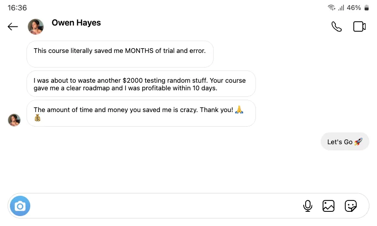The image size is (377, 226).
Task: Tap the cellular signal bars icon
Action: click(341, 8)
